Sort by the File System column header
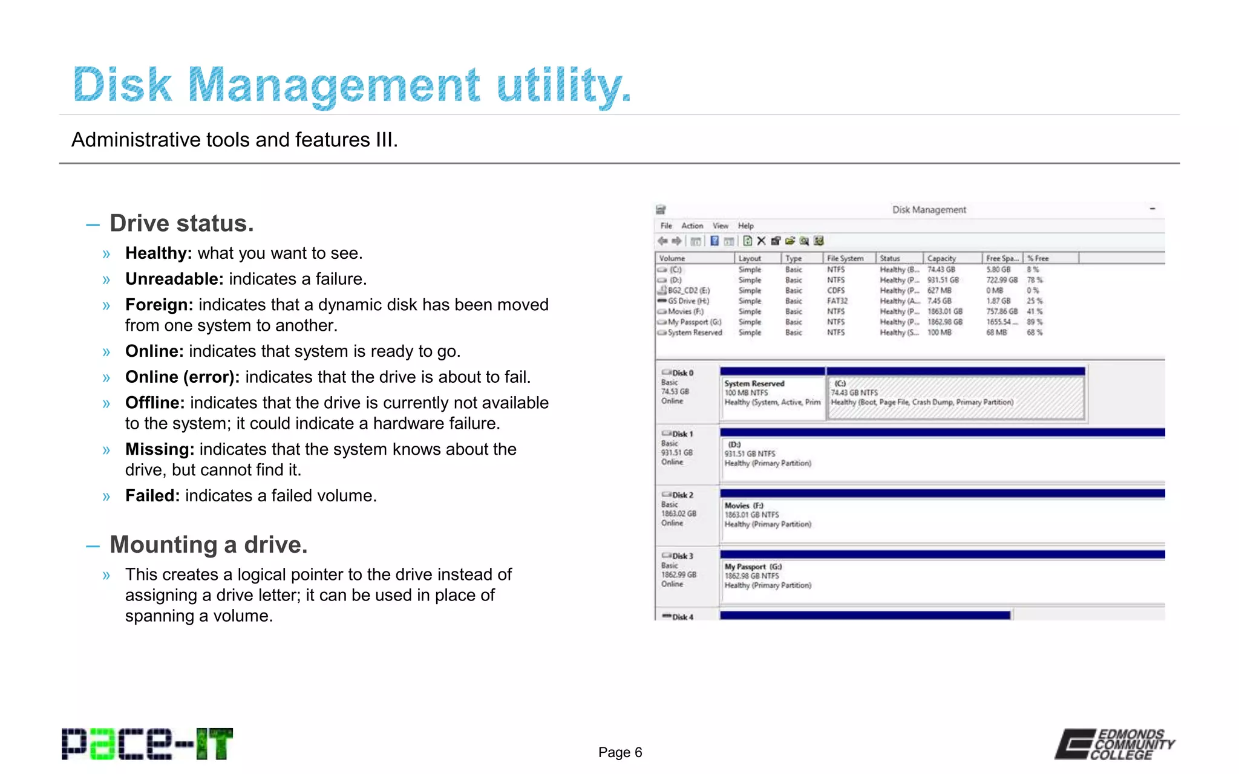 (845, 258)
